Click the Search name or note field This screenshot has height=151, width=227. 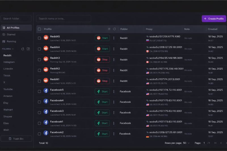click(64, 19)
